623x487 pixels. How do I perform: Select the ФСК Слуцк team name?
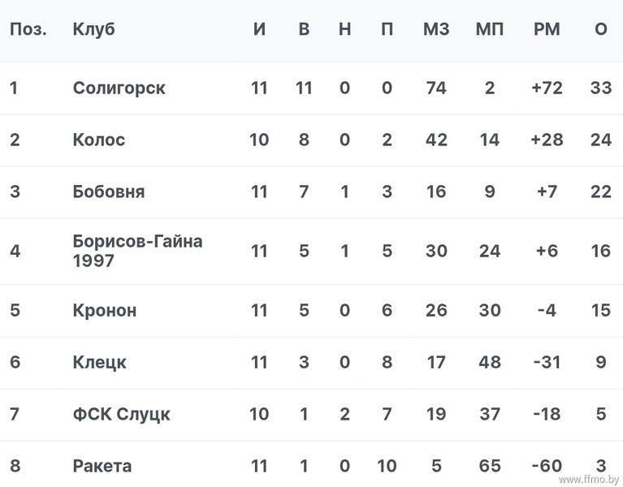coord(121,415)
